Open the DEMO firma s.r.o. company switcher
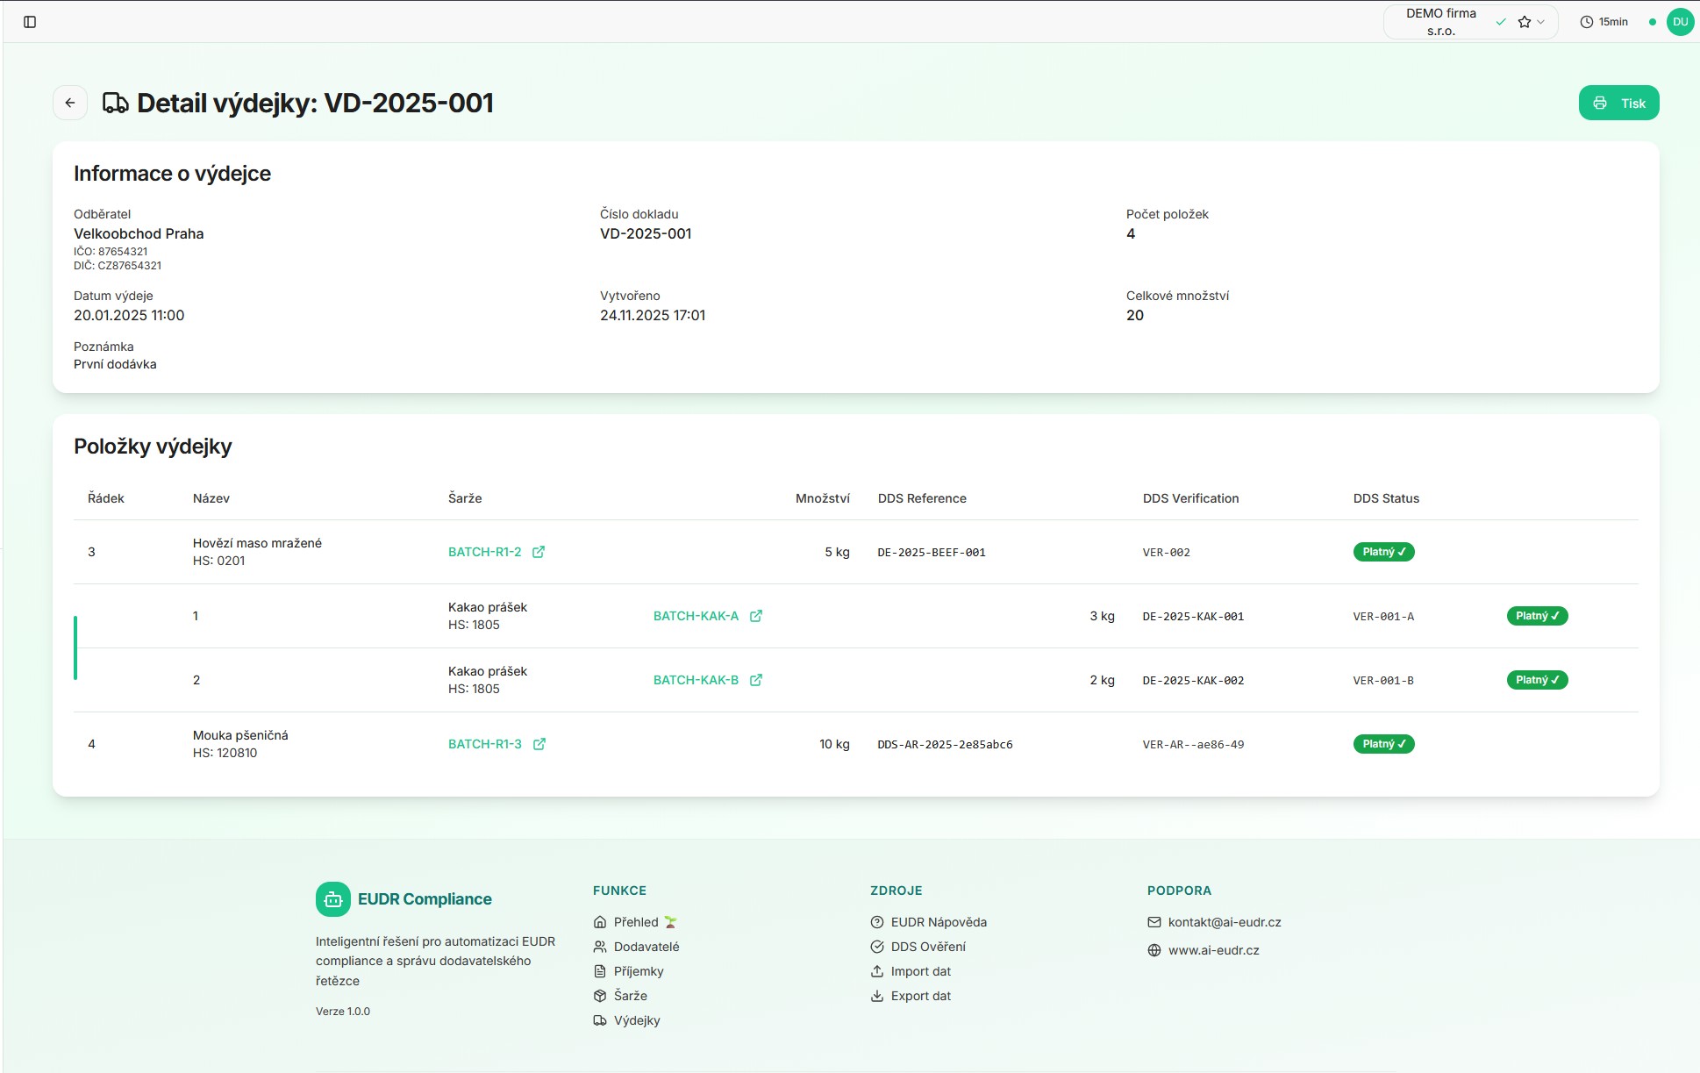The height and width of the screenshot is (1073, 1700). tap(1441, 22)
